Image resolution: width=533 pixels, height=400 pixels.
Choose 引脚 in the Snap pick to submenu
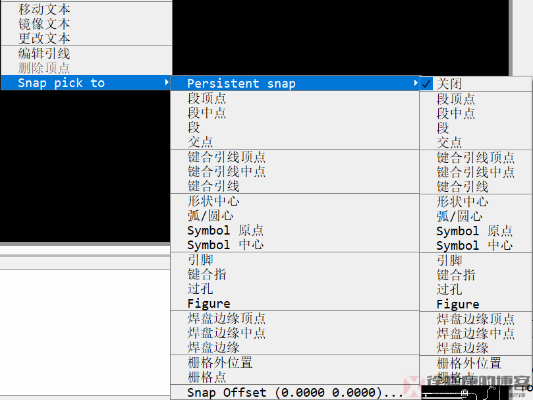pyautogui.click(x=200, y=260)
